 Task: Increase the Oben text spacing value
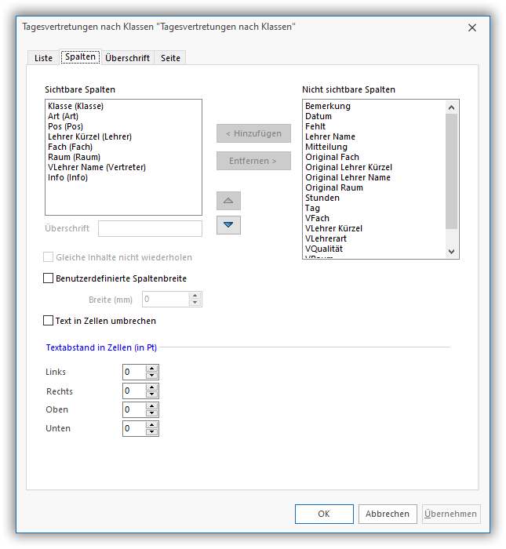[152, 406]
